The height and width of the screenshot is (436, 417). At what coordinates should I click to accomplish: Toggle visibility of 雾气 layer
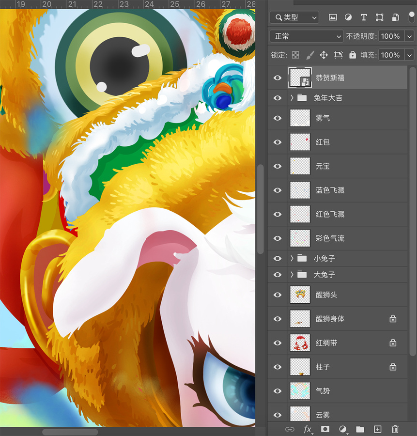pos(278,118)
